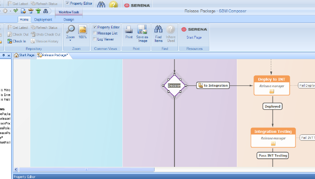Click the green arrow deploy icon

[x=38, y=11]
